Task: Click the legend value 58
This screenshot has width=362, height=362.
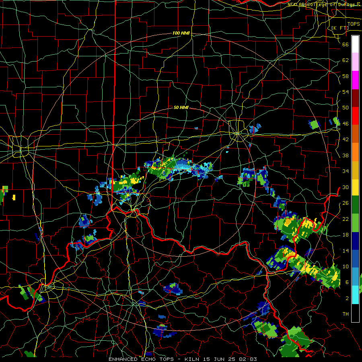Action: [x=346, y=76]
